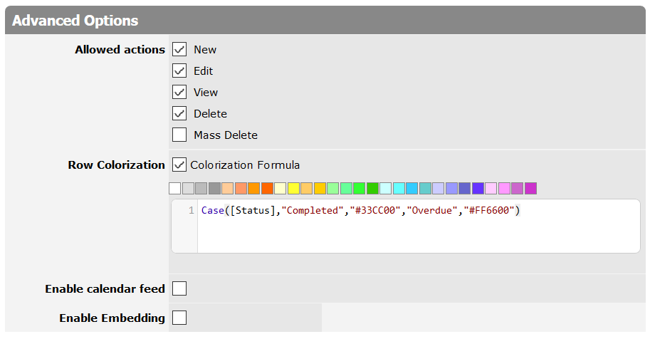650x339 pixels.
Task: Choose the muted teal swatch
Action: click(x=425, y=189)
